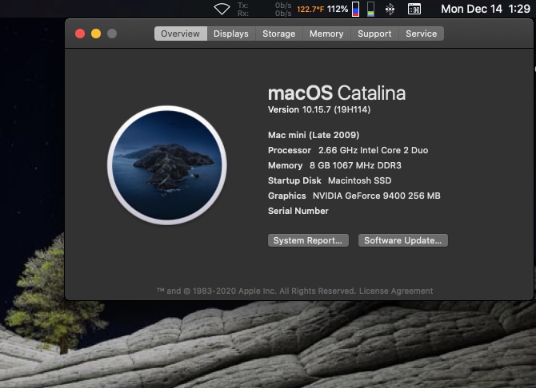Image resolution: width=536 pixels, height=388 pixels.
Task: Switch to the Memory tab
Action: [x=326, y=34]
